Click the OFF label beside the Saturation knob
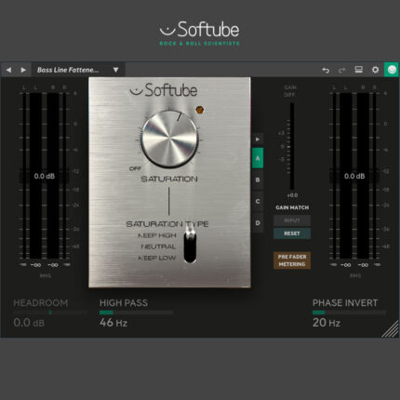 click(135, 168)
